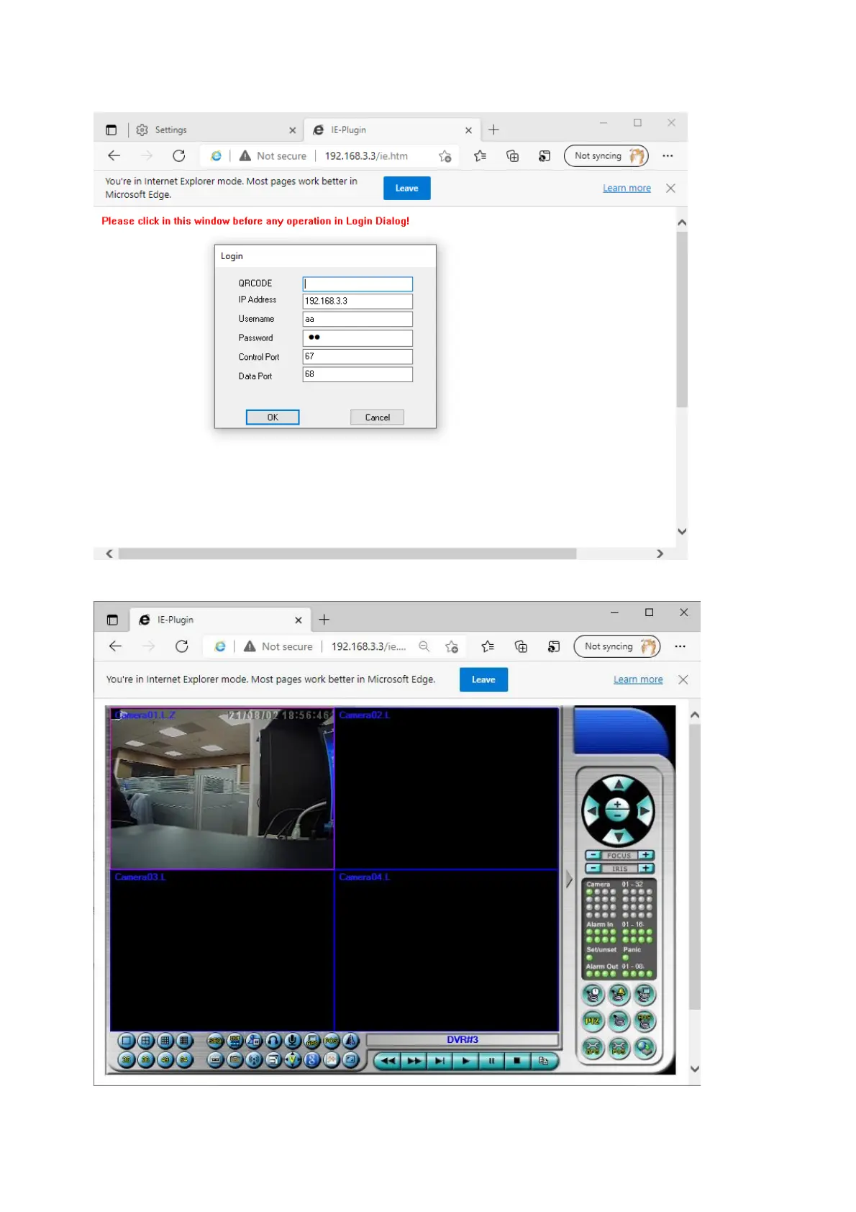The image size is (856, 1212).
Task: Click the Learn more link in top banner
Action: (627, 189)
